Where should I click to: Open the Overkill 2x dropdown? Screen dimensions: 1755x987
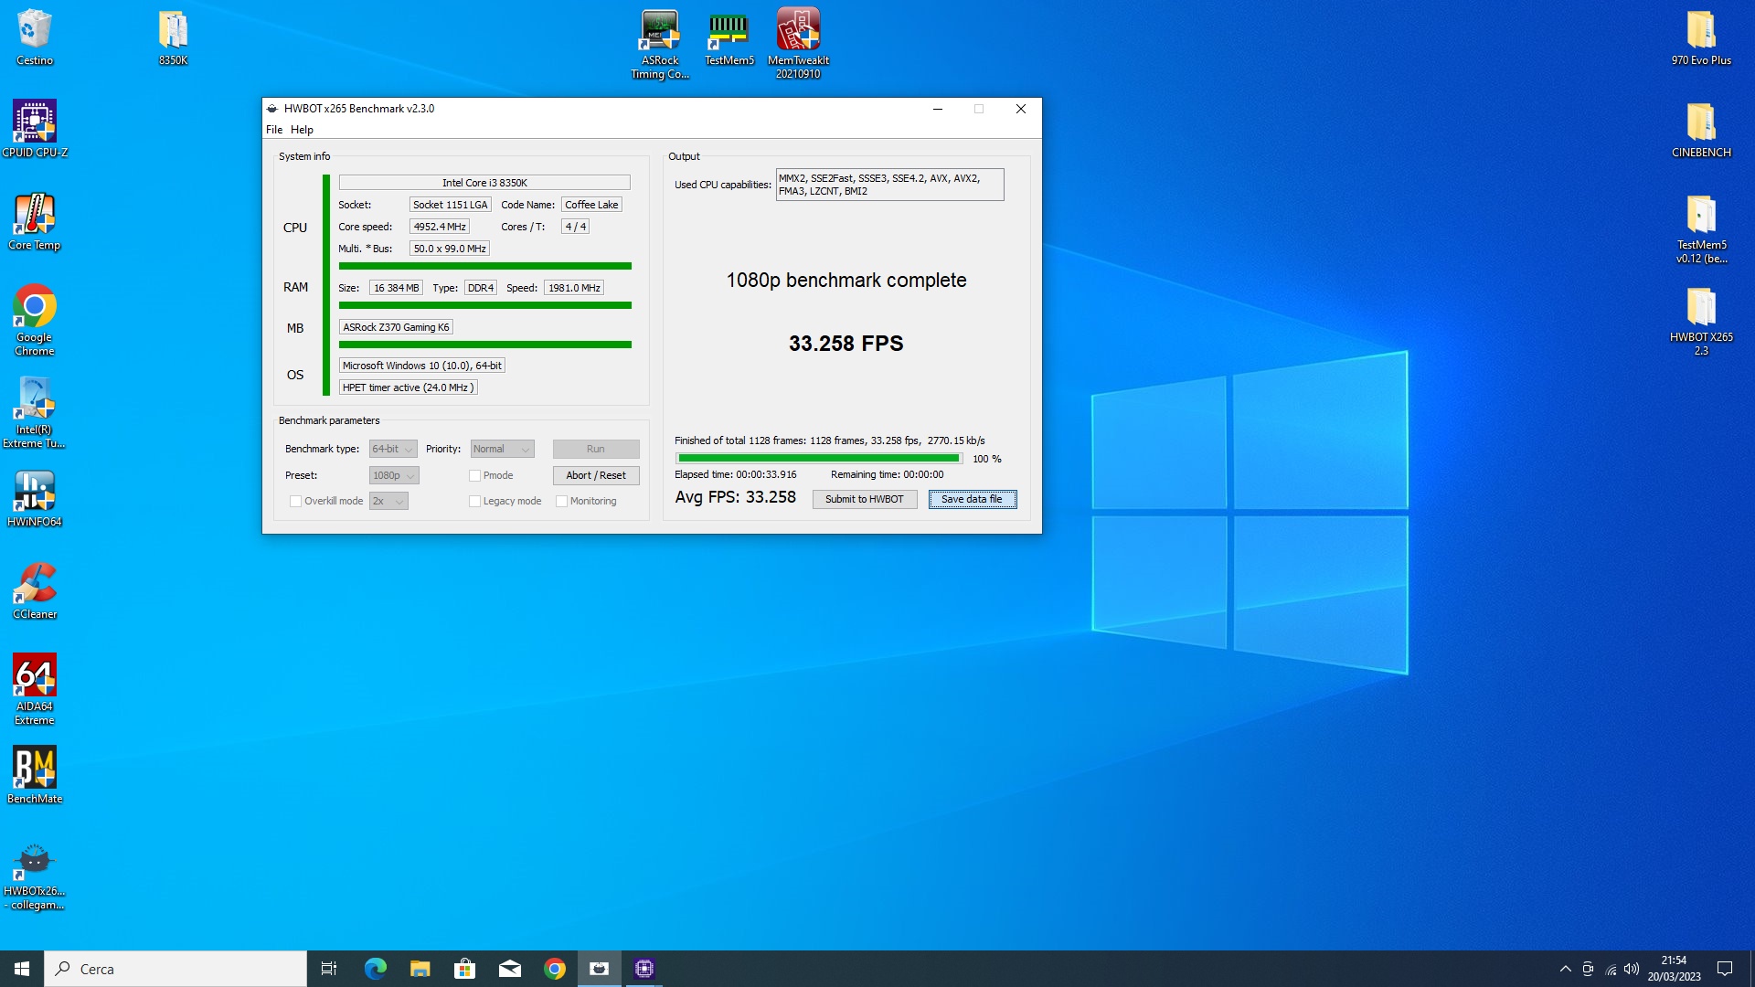(388, 501)
